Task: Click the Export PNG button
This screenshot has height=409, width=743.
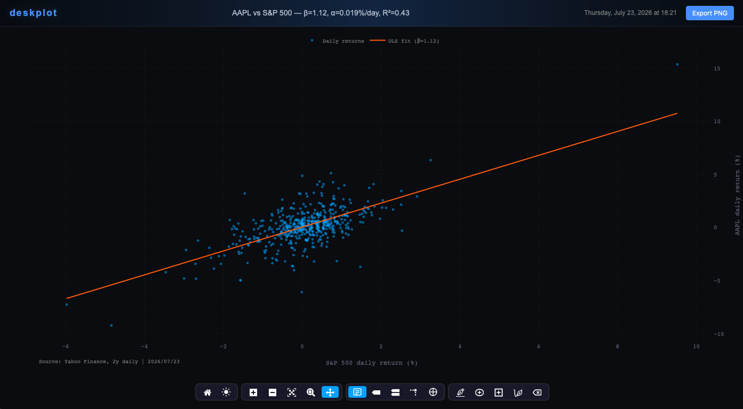Action: 710,13
